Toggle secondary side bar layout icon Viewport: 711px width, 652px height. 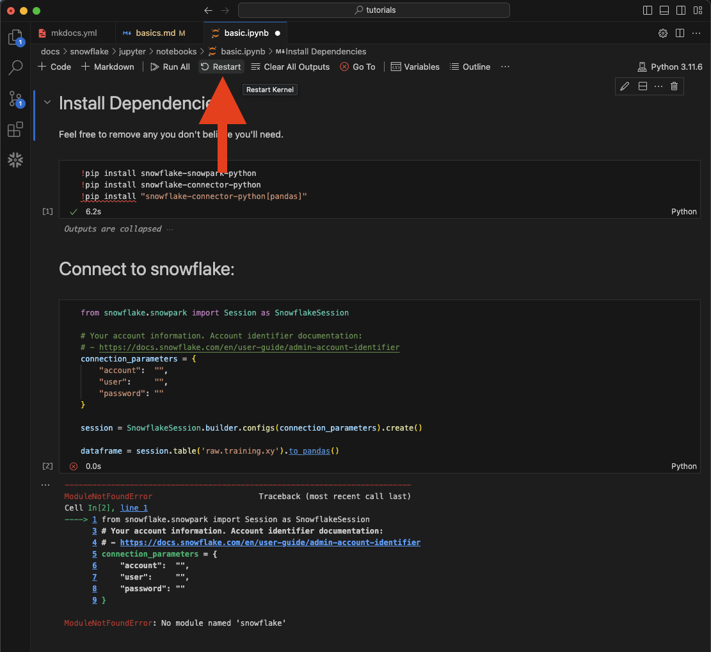coord(681,10)
